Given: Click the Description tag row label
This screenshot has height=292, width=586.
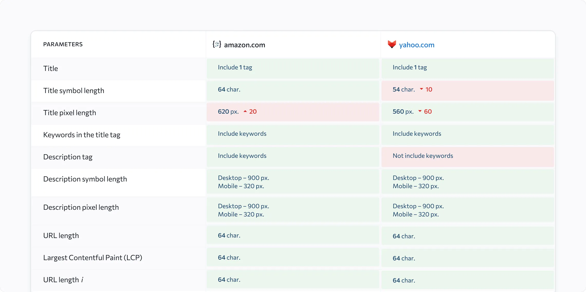Looking at the screenshot, I should [68, 157].
